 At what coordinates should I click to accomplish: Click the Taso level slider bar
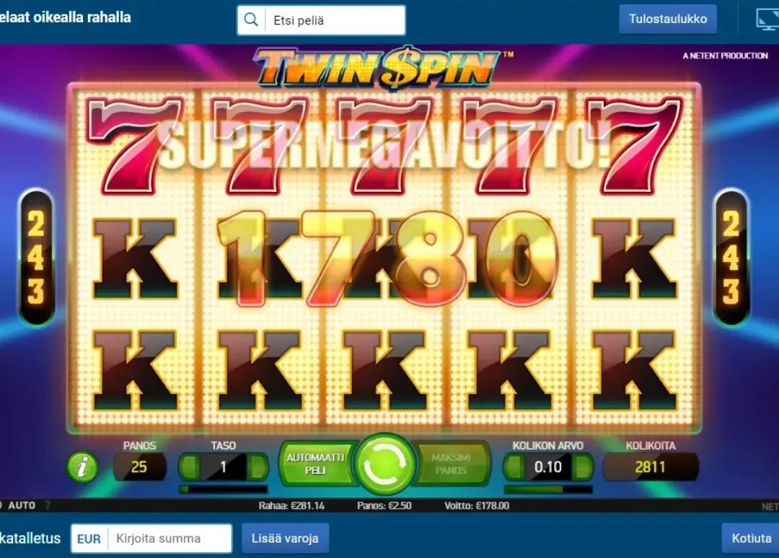coord(224,489)
